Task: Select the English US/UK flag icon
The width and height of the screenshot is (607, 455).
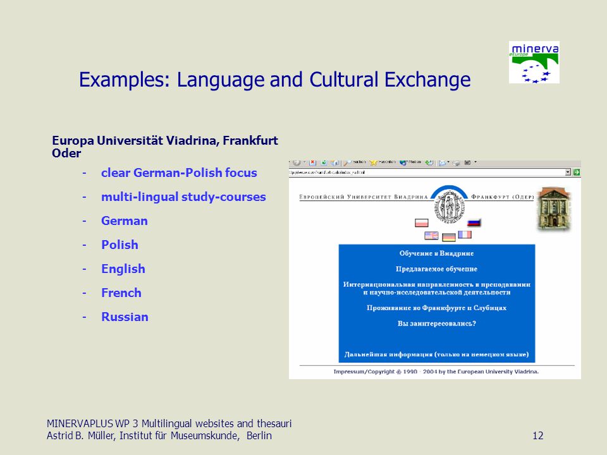Action: point(431,235)
